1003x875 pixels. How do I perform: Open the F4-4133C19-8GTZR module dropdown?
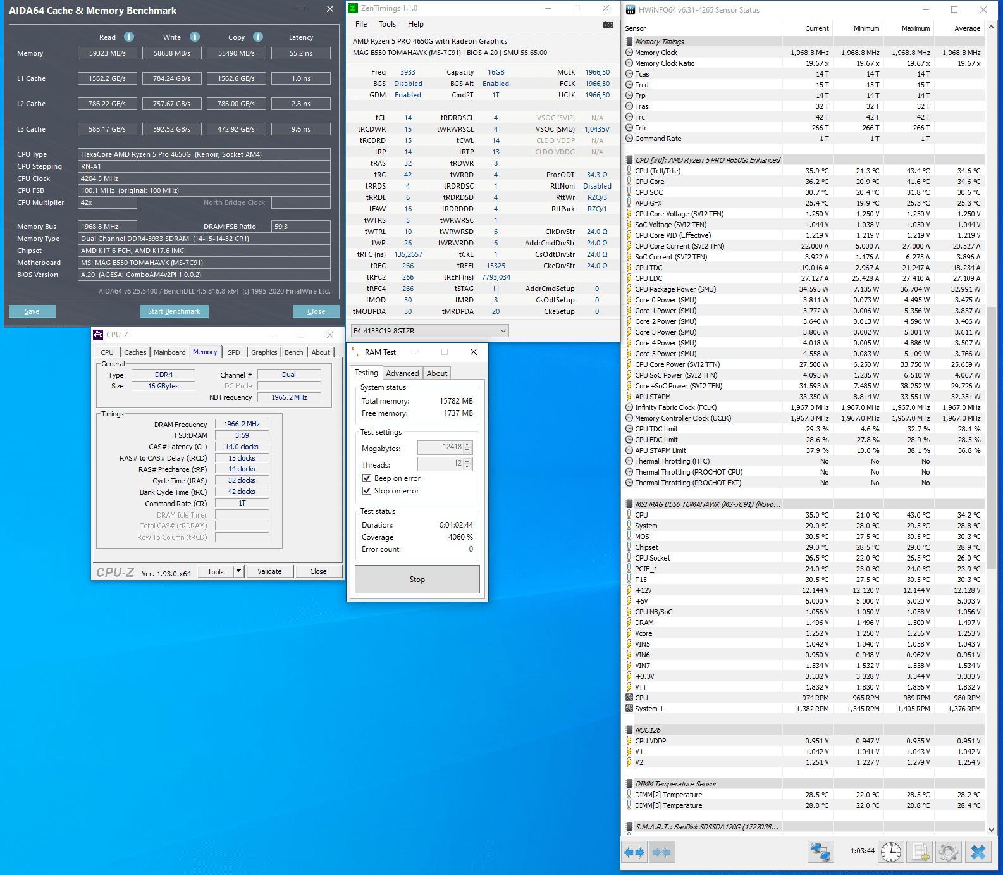[x=430, y=330]
